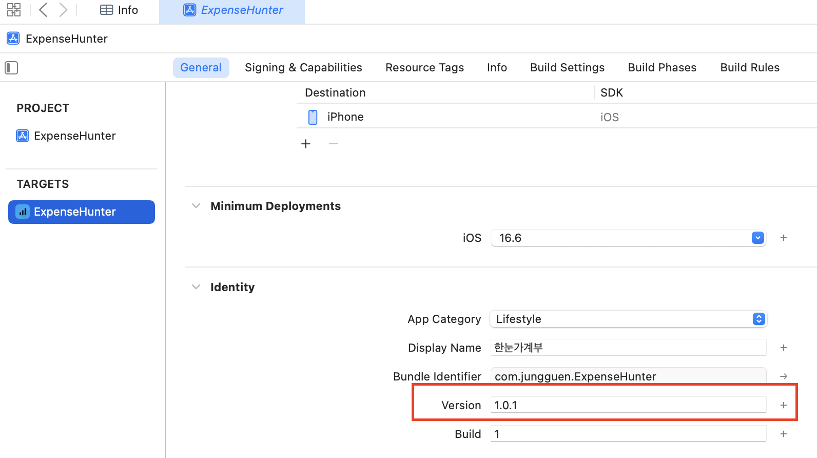The width and height of the screenshot is (817, 458).
Task: Open the Build Settings tab
Action: (567, 68)
